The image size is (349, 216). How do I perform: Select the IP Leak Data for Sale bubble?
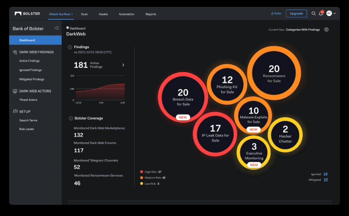[215, 134]
